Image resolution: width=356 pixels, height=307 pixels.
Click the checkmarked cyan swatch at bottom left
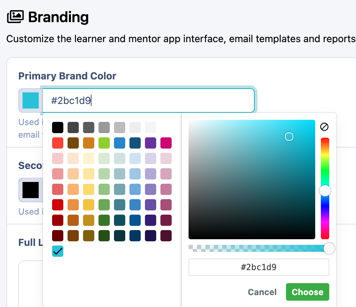tap(57, 251)
